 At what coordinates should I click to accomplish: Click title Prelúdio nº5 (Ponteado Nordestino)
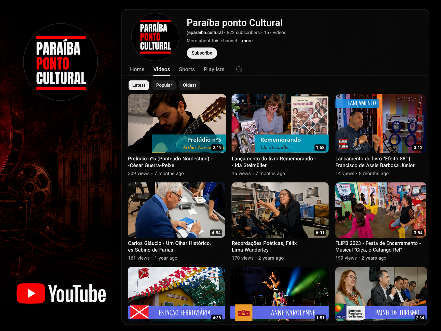[170, 162]
